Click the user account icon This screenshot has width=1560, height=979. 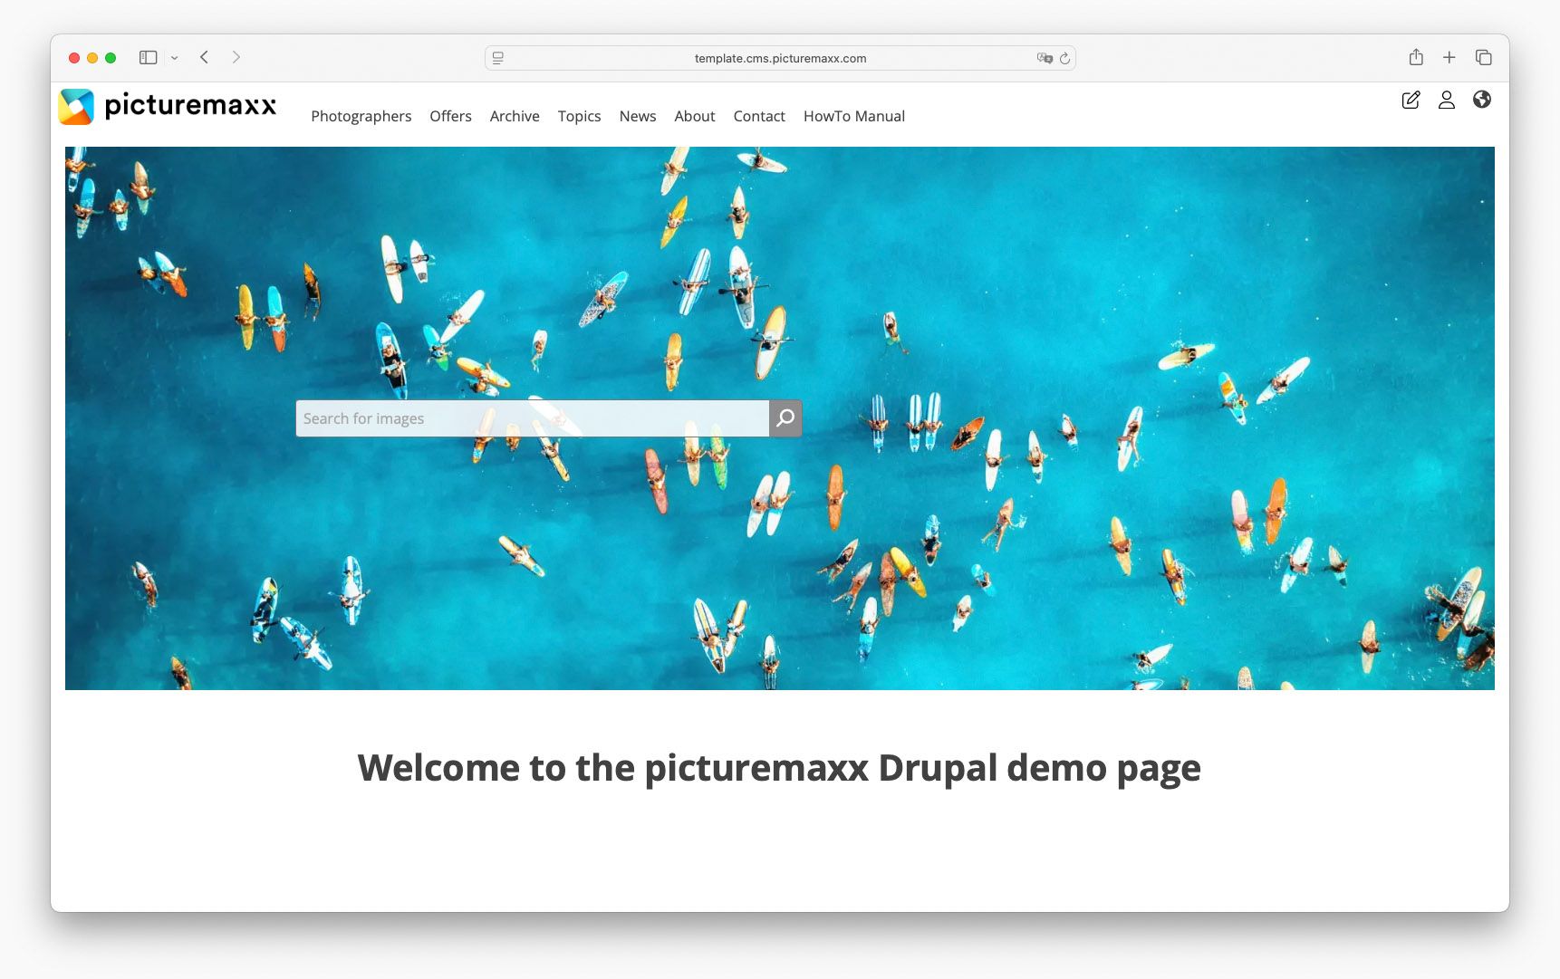[x=1446, y=101]
